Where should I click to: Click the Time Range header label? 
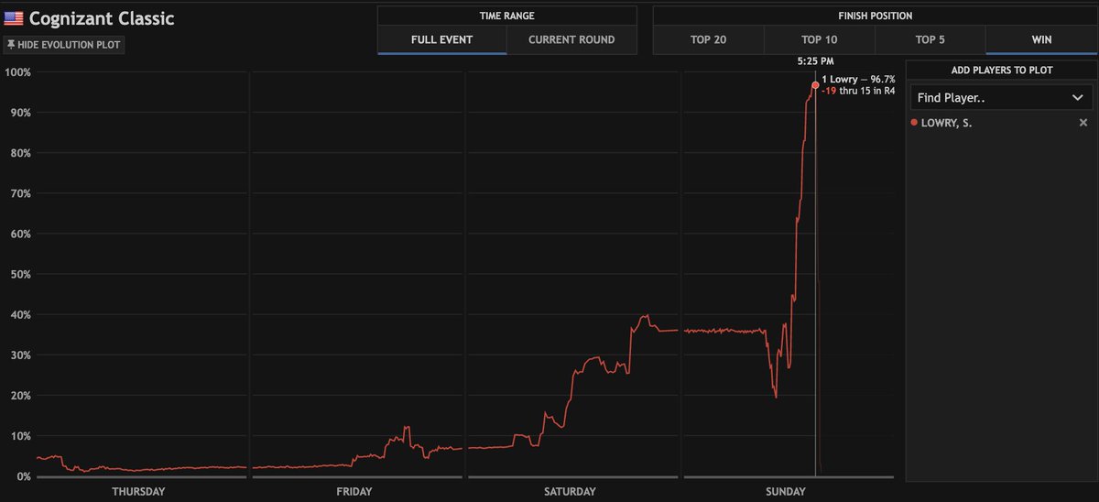coord(507,16)
